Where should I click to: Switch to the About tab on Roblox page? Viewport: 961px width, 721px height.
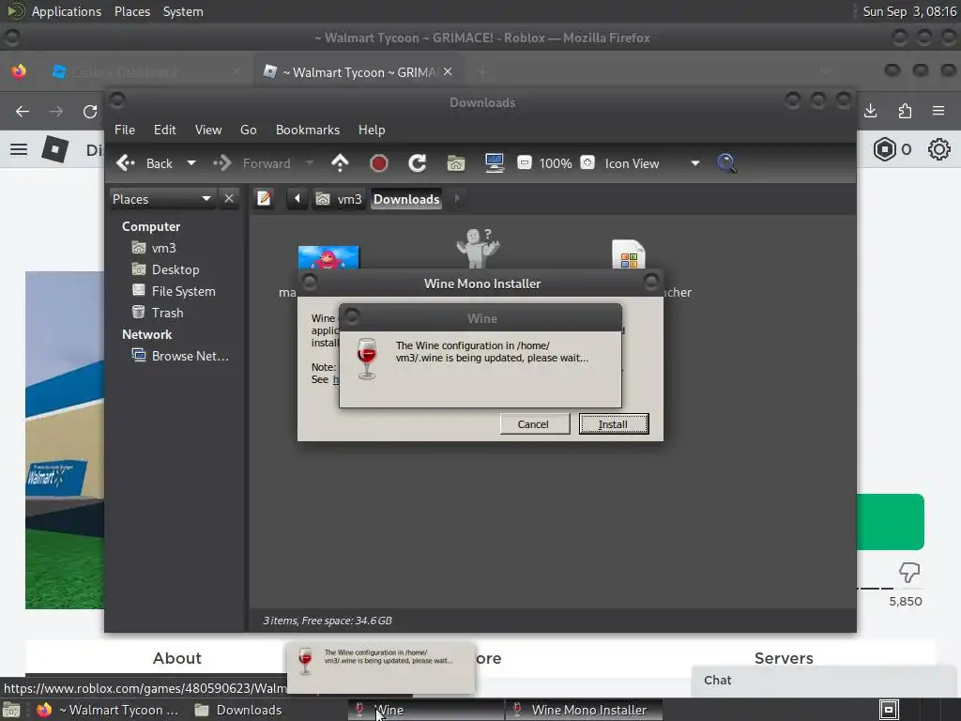coord(177,658)
